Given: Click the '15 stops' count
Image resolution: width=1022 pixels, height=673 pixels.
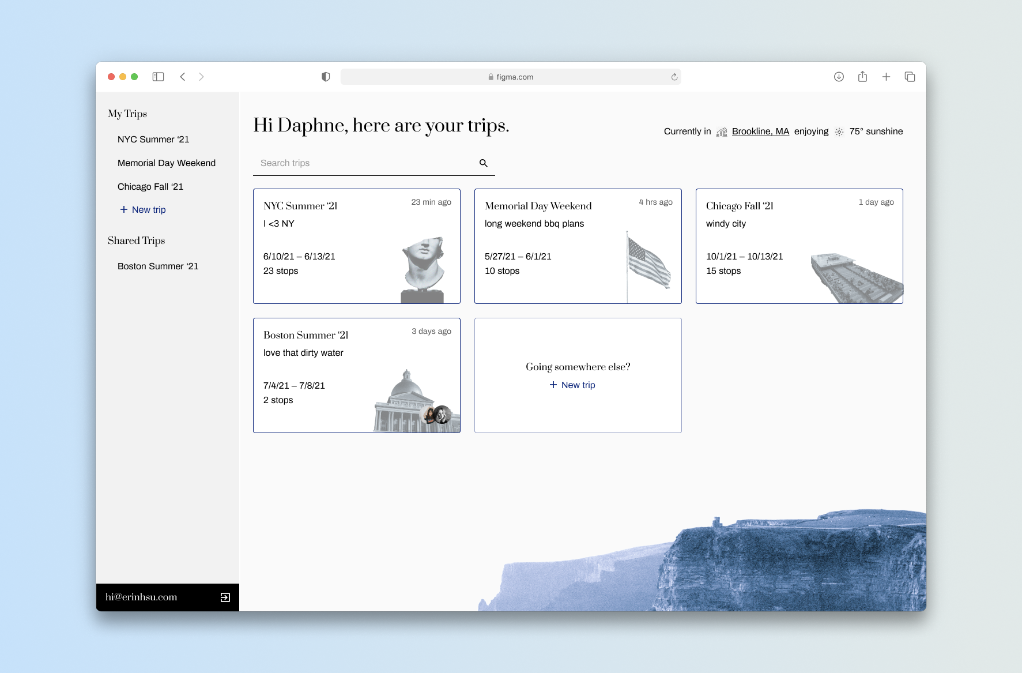Looking at the screenshot, I should (723, 271).
